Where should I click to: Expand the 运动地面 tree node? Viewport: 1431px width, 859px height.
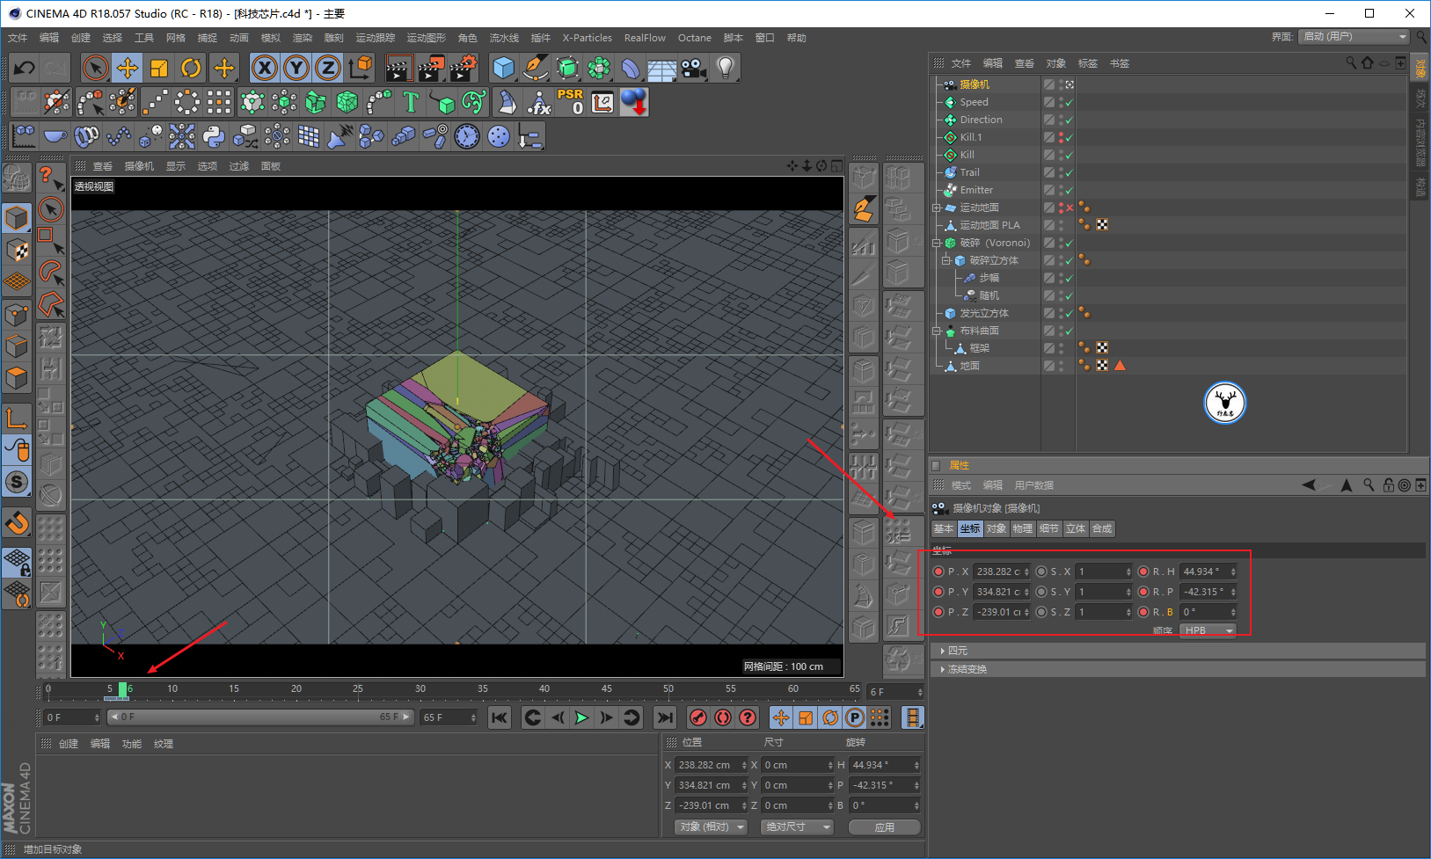(938, 208)
